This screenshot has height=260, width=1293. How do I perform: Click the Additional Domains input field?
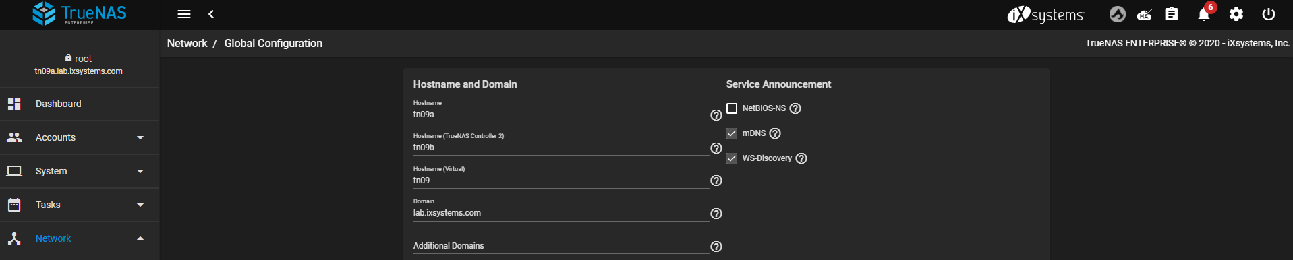click(561, 246)
